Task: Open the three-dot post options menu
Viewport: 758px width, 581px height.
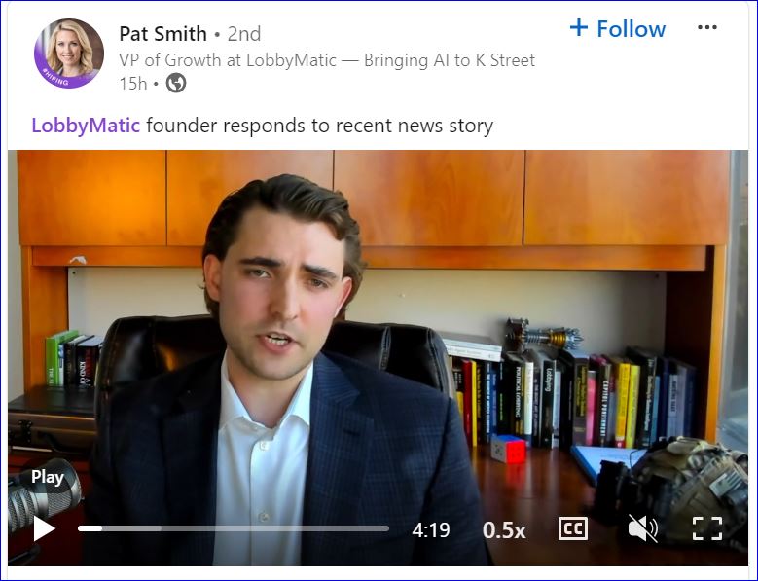Action: [x=707, y=27]
